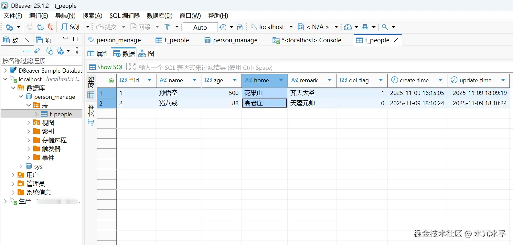Image resolution: width=513 pixels, height=245 pixels.
Task: Click the 回滚 rollback button
Action: coord(141,27)
